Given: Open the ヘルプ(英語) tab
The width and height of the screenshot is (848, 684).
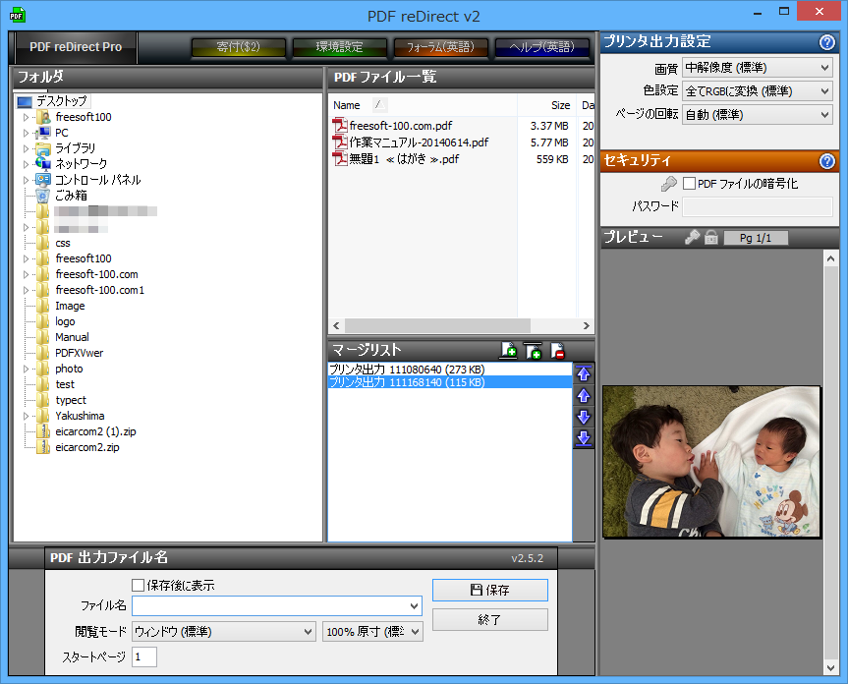Looking at the screenshot, I should [541, 47].
